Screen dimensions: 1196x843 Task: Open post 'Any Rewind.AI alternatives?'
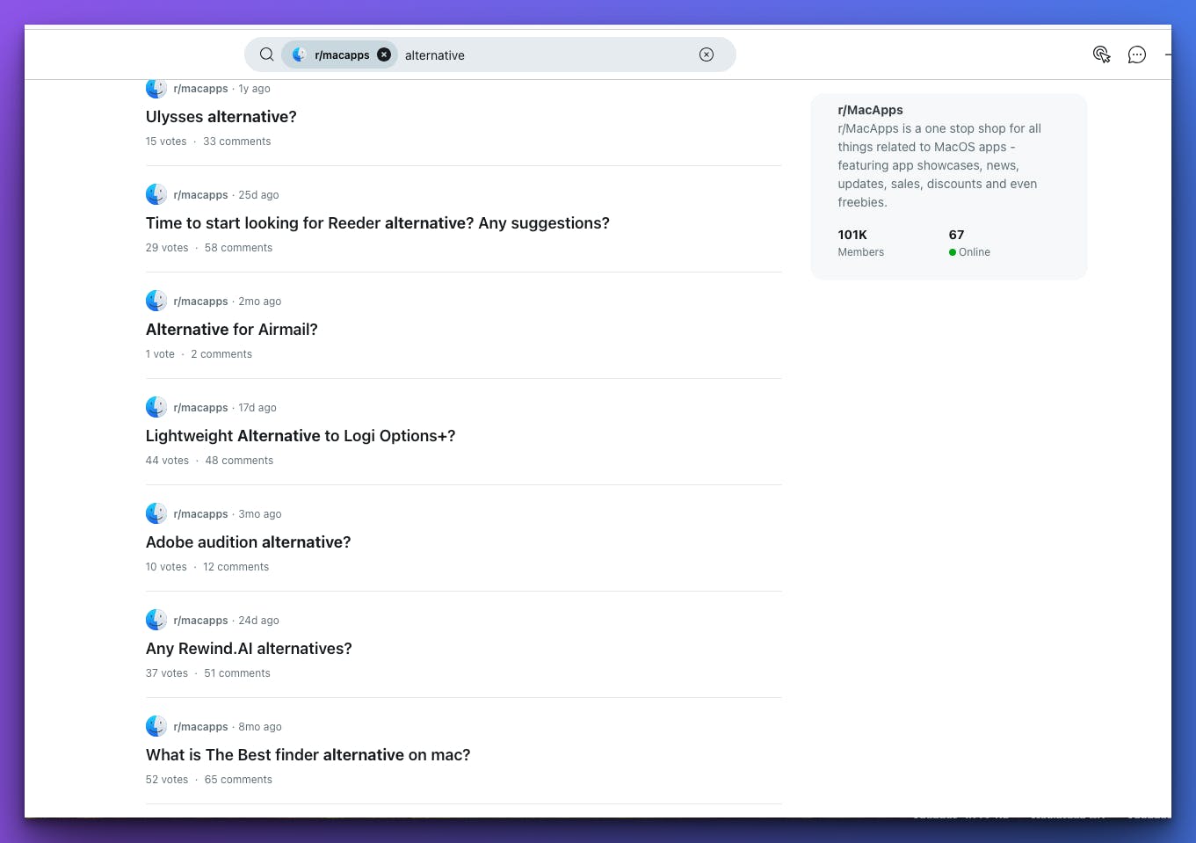click(249, 649)
